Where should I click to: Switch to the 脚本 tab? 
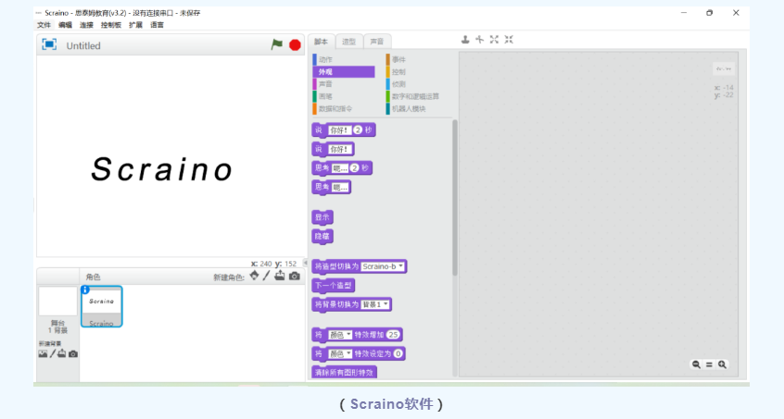point(321,42)
